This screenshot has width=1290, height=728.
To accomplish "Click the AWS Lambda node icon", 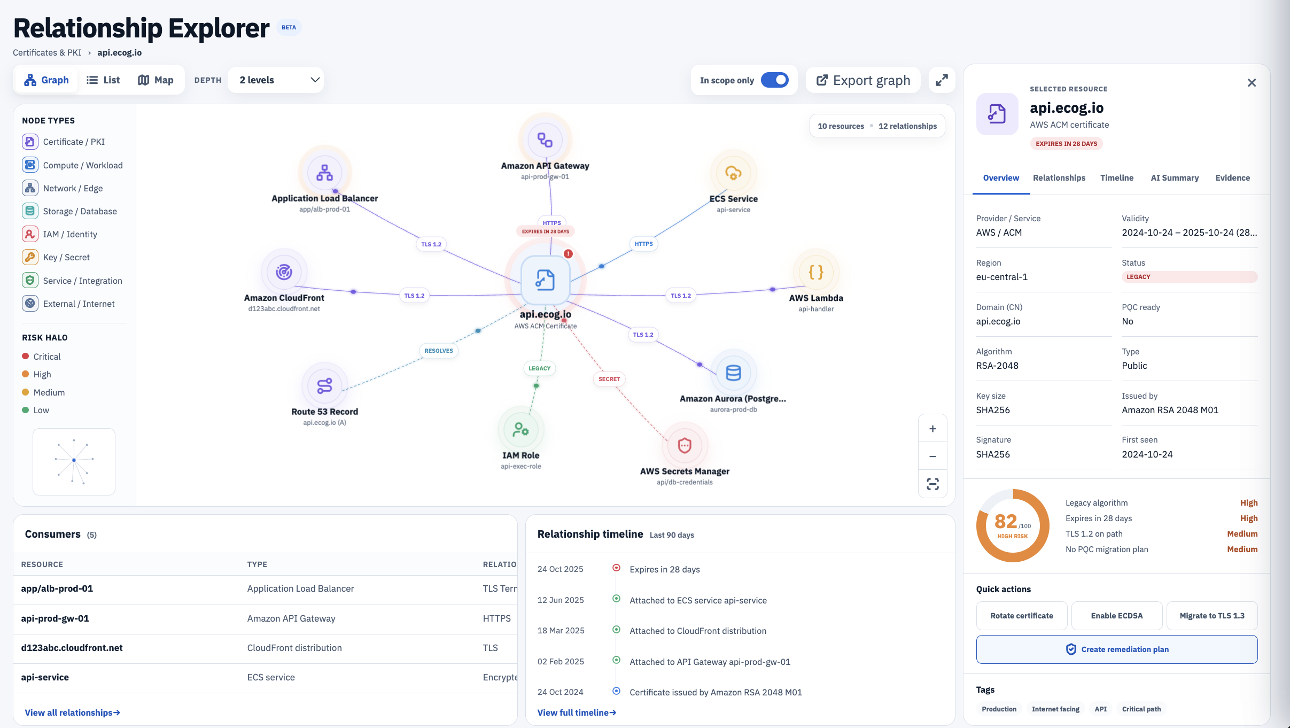I will (x=816, y=272).
